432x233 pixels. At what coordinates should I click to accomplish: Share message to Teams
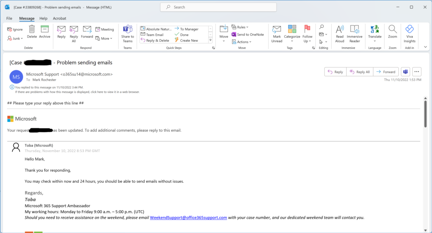click(x=127, y=34)
